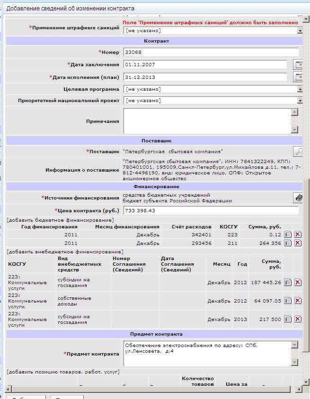The image size is (310, 399).
Task: Edit budget row with sum 264 356
Action: 288,243
